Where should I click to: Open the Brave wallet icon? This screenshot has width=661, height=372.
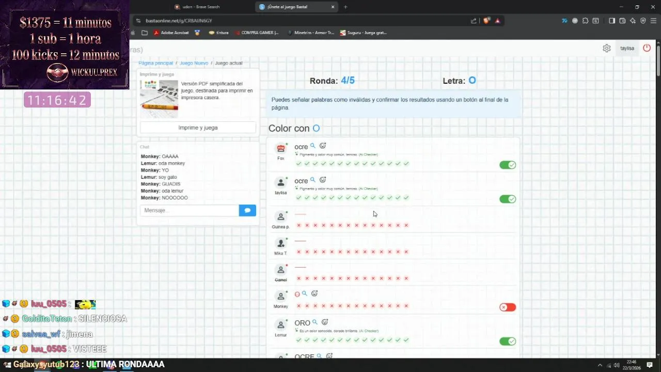point(622,21)
